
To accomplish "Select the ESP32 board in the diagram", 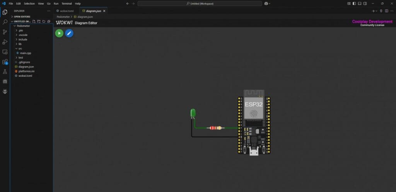I will click(254, 122).
